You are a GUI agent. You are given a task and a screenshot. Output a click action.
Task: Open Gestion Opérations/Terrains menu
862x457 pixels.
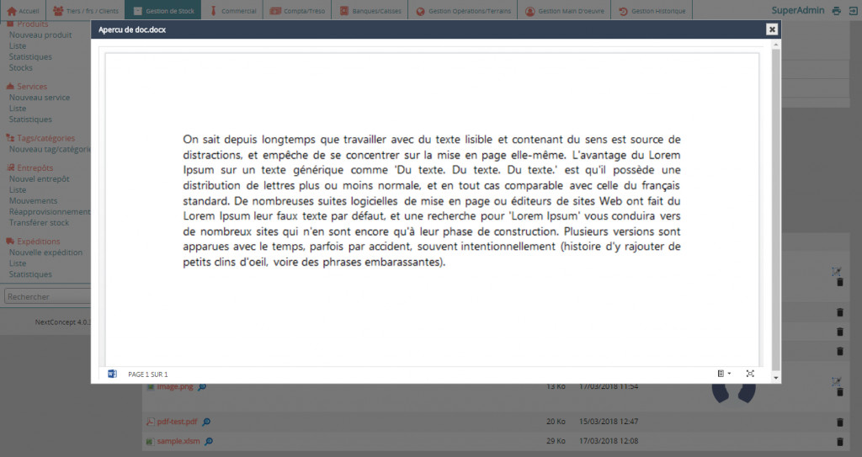click(x=463, y=10)
